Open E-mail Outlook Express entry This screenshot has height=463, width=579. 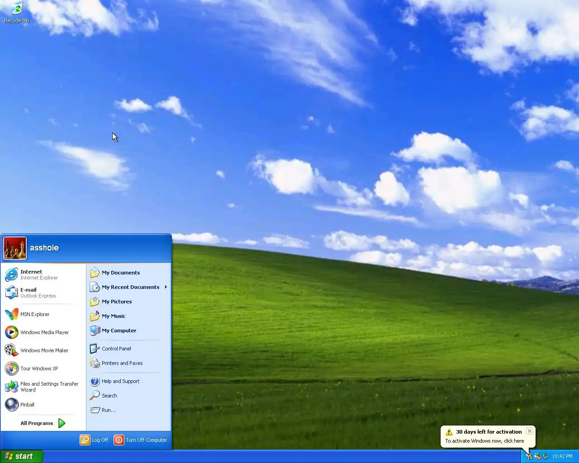(43, 293)
